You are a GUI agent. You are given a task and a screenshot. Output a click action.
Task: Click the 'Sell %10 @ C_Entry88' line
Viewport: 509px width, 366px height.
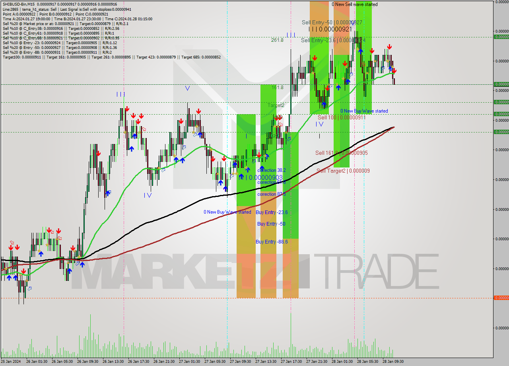(x=61, y=38)
